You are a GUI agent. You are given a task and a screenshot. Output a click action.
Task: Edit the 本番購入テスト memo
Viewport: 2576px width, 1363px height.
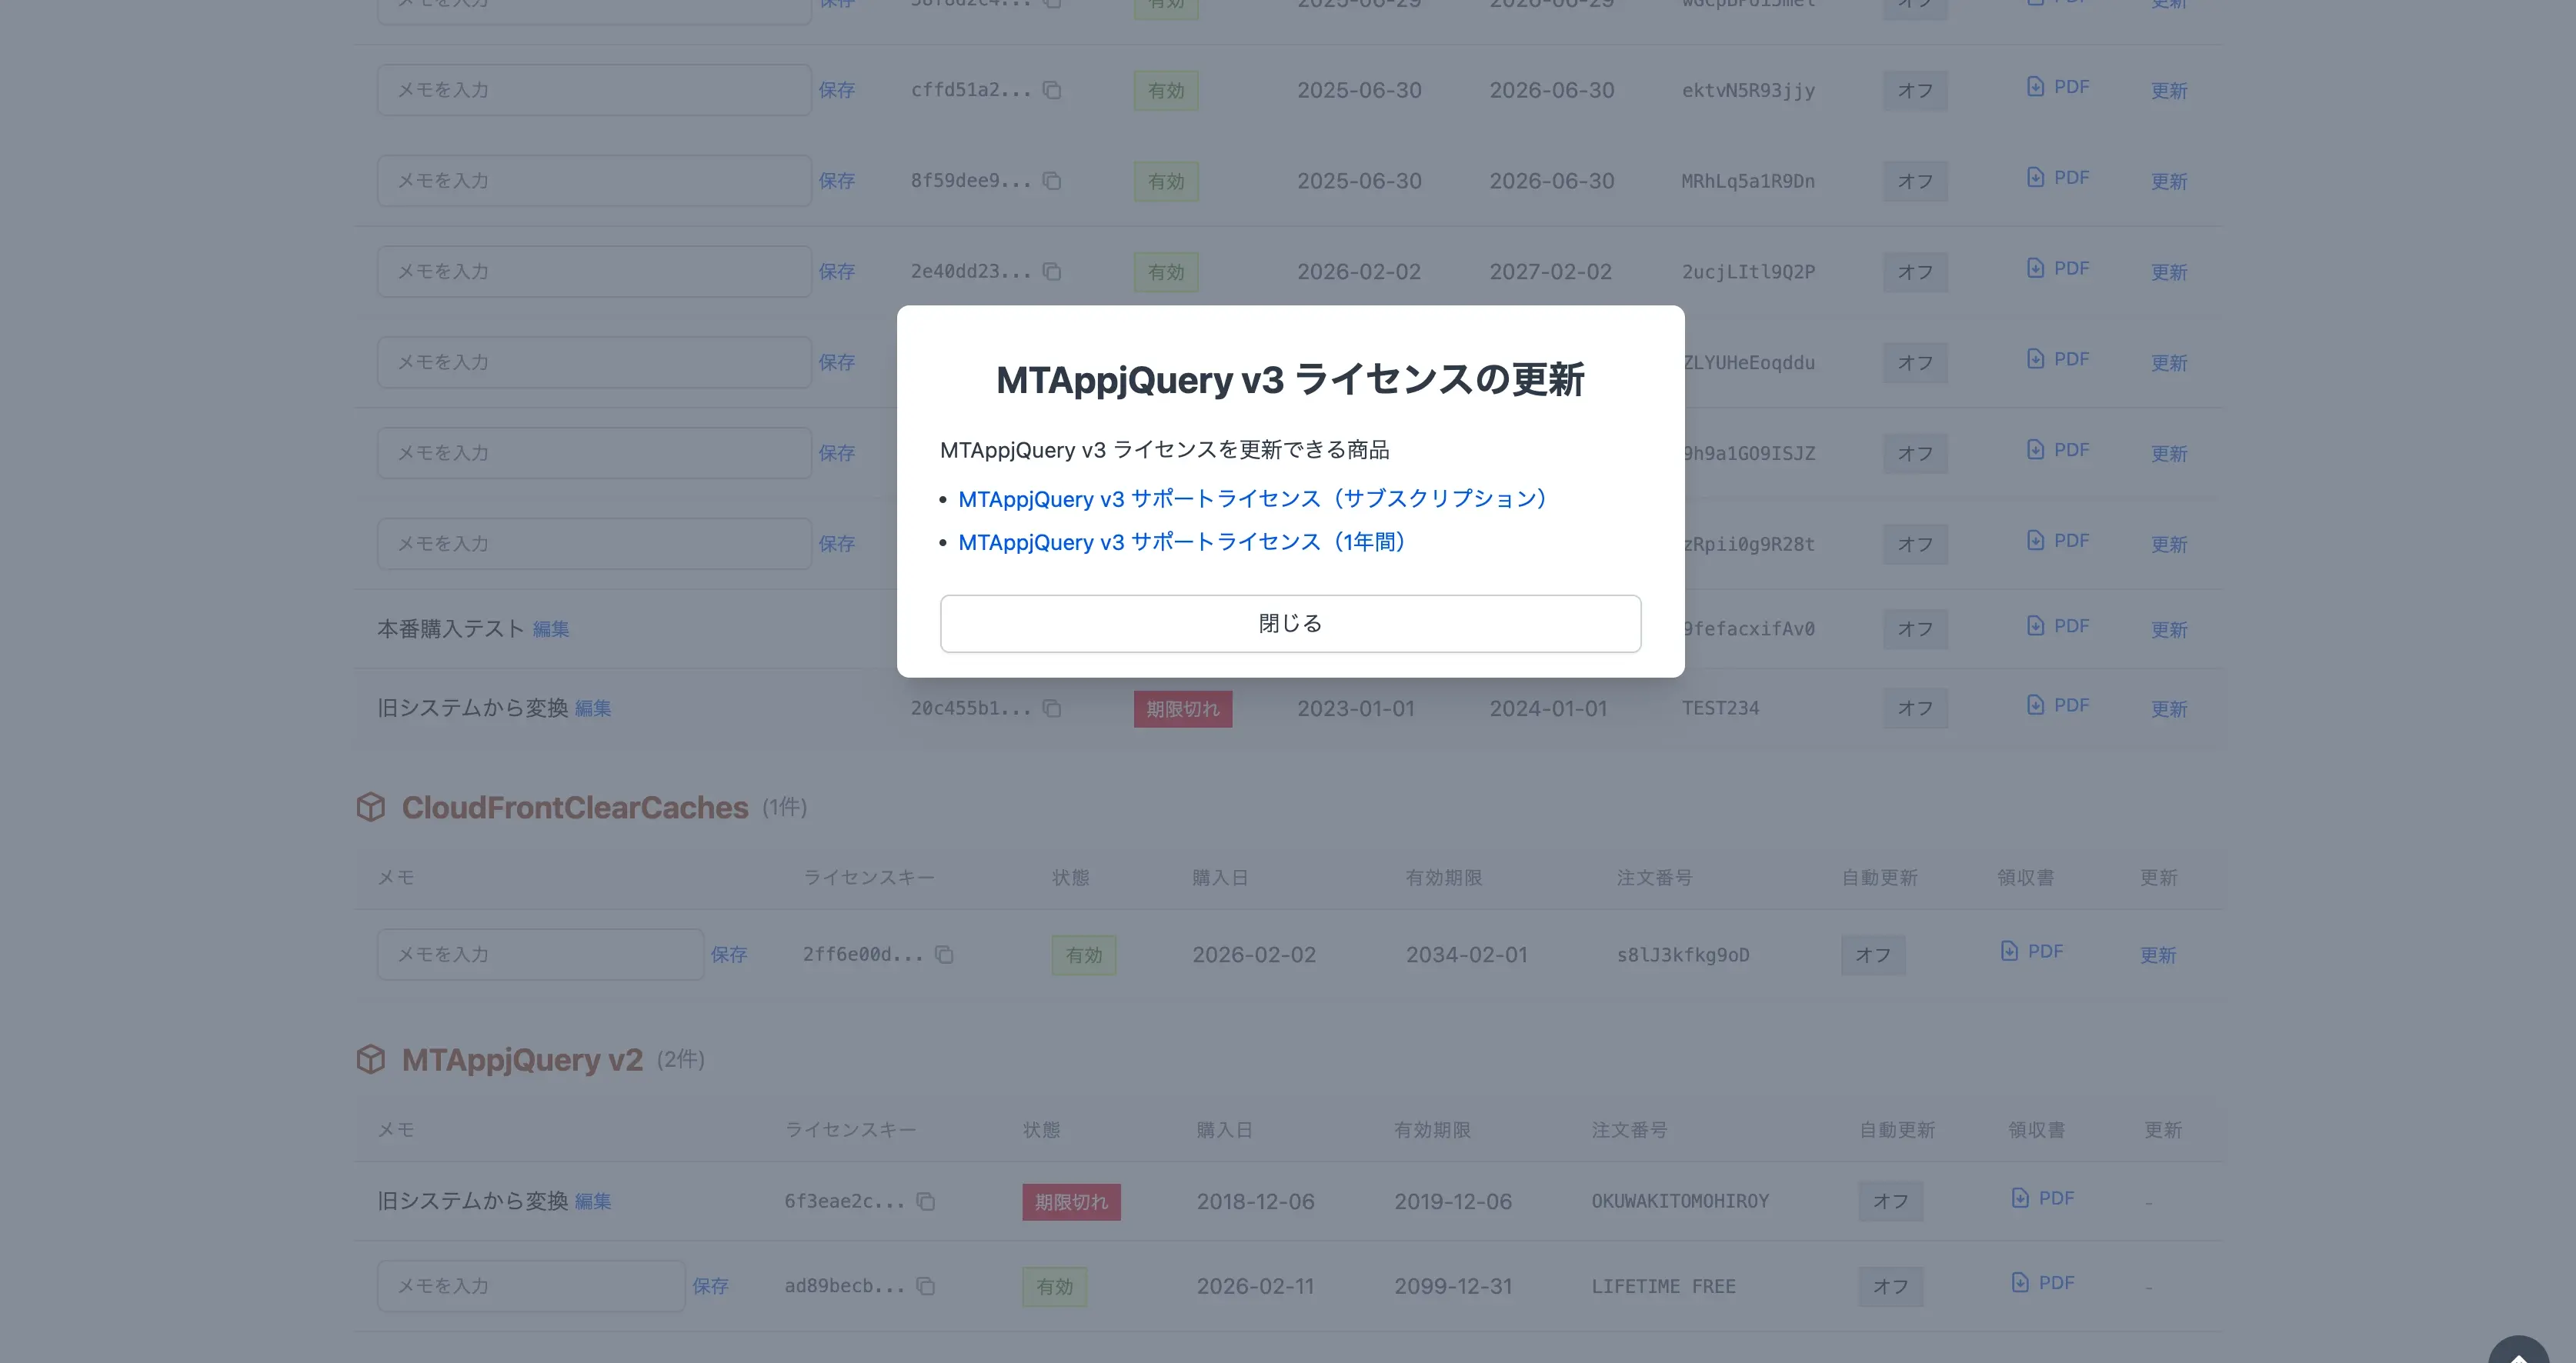[x=550, y=629]
